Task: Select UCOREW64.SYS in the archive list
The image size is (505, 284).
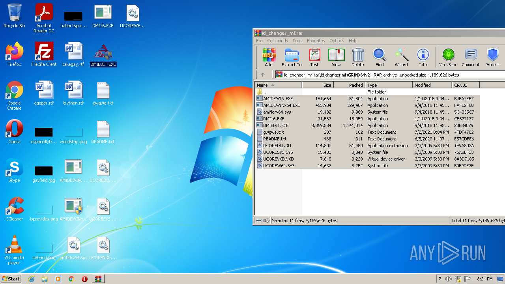Action: tap(367, 166)
